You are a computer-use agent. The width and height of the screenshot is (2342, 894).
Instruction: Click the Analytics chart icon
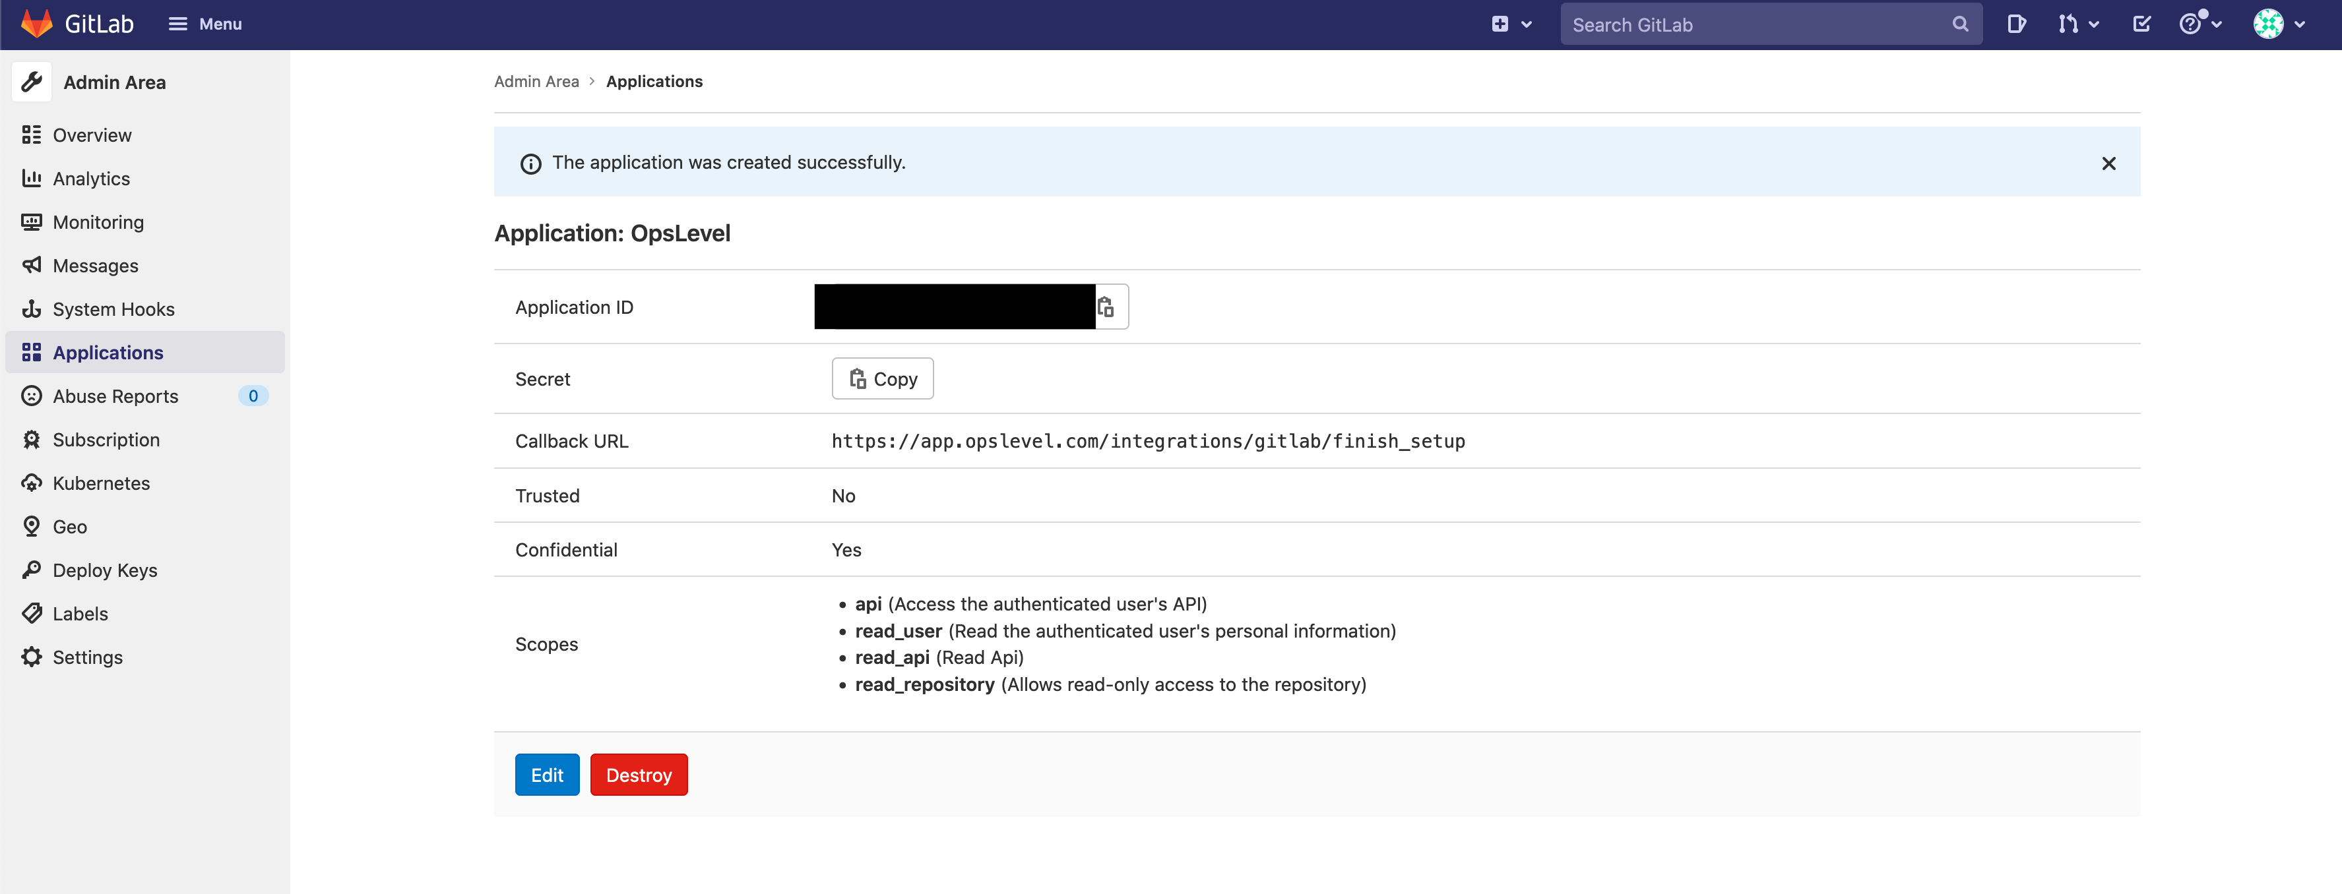tap(32, 178)
